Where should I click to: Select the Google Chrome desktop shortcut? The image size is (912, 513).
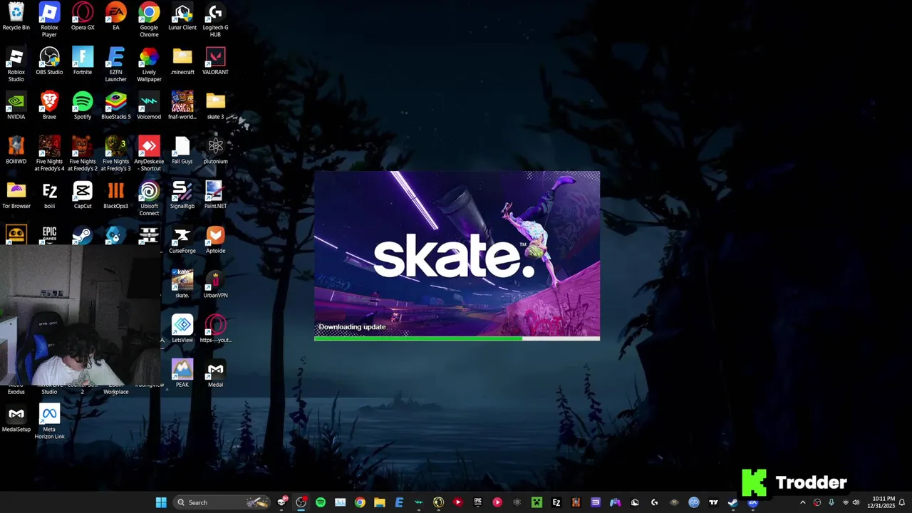point(149,20)
